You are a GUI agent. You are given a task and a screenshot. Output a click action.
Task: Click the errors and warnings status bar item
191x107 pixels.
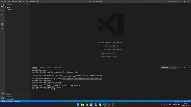click(x=4, y=101)
